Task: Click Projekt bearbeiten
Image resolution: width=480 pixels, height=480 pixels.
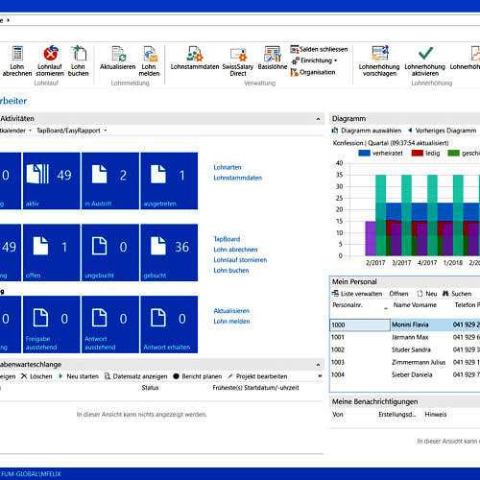Action: pos(257,376)
